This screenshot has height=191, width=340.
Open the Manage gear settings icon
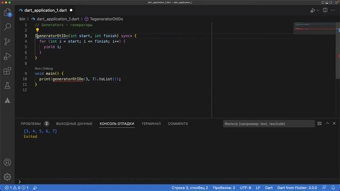[7, 177]
